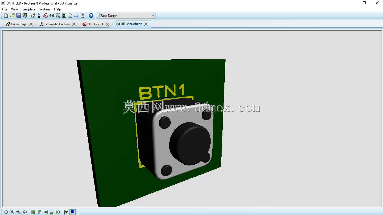Click the Gerber Viewer toolbar icon
Viewport: 383px width, 215px height.
tap(58, 15)
